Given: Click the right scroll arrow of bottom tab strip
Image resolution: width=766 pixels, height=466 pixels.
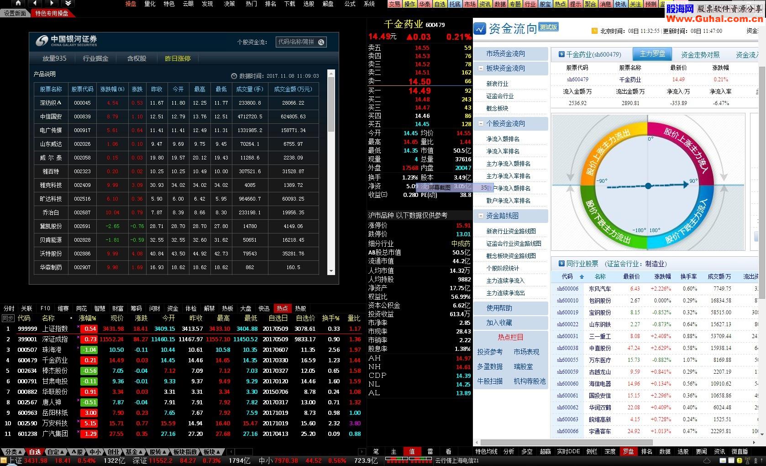Looking at the screenshot, I should point(362,452).
